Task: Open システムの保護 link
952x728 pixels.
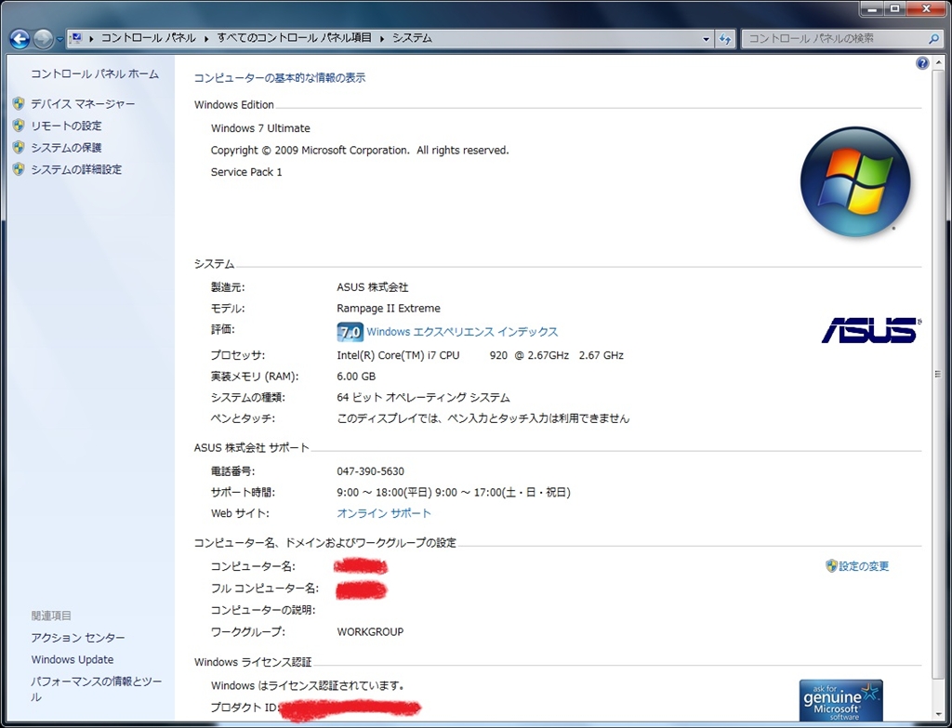Action: (x=66, y=148)
